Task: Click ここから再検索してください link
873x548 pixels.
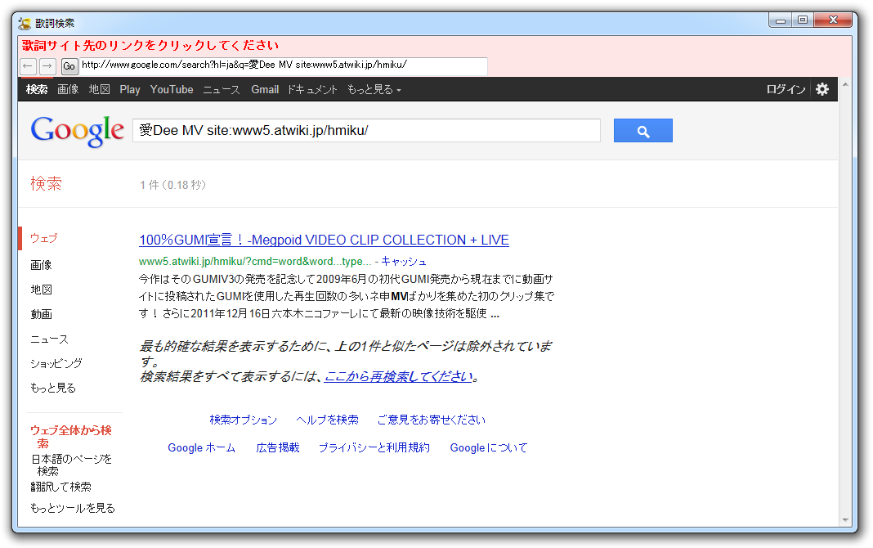Action: coord(399,377)
